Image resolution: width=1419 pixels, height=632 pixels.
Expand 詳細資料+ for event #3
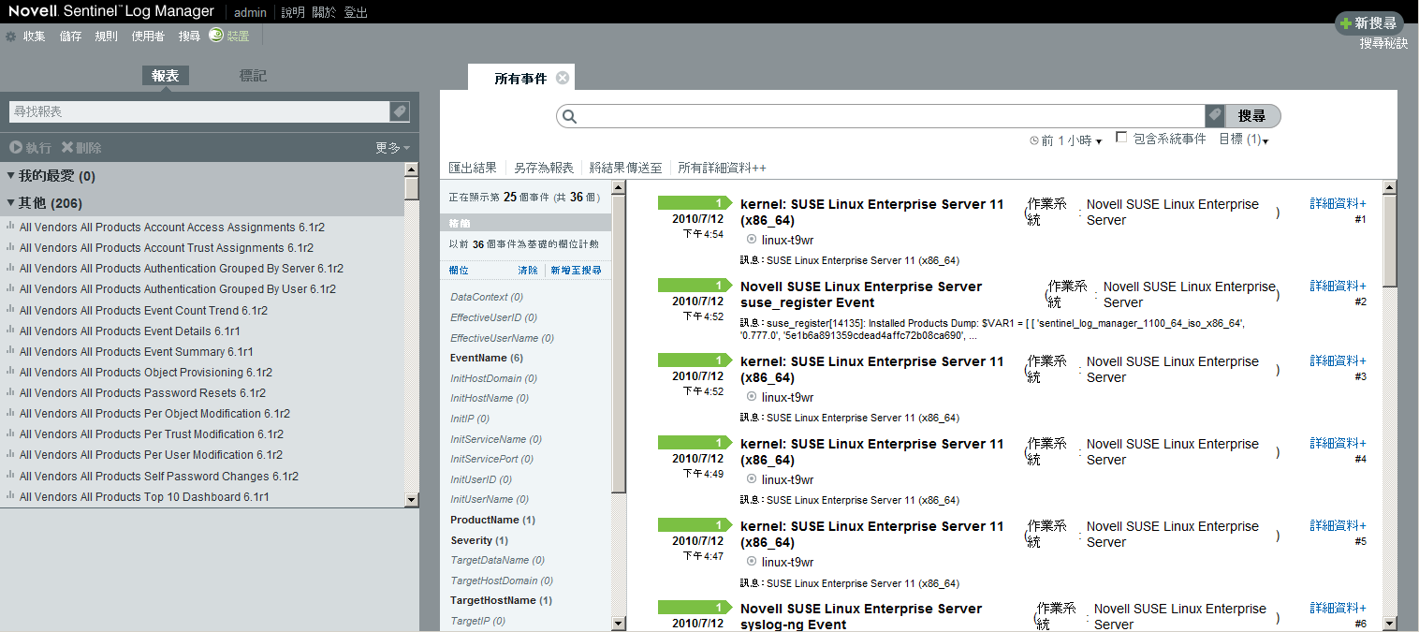[1338, 360]
